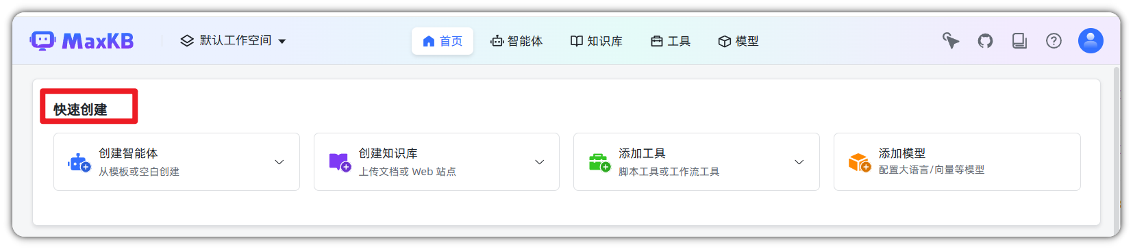Image resolution: width=1133 pixels, height=249 pixels.
Task: Click the purple book icon for 创建知识库
Action: pyautogui.click(x=340, y=162)
